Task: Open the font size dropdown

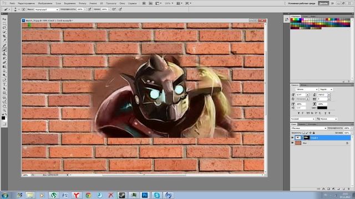Action: pos(307,95)
